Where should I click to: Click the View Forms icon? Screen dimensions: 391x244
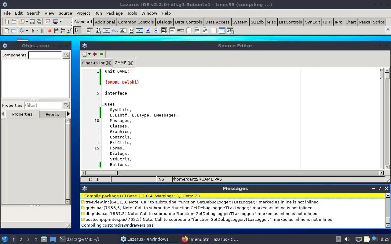click(x=14, y=30)
